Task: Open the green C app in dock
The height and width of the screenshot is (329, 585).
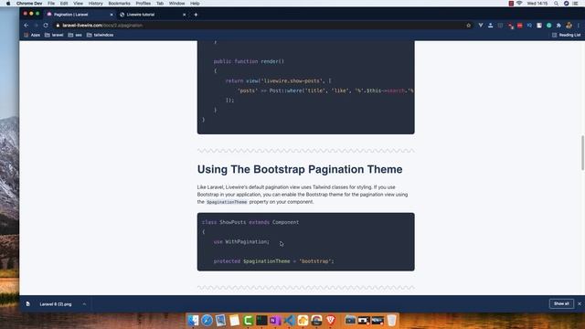Action: click(248, 320)
